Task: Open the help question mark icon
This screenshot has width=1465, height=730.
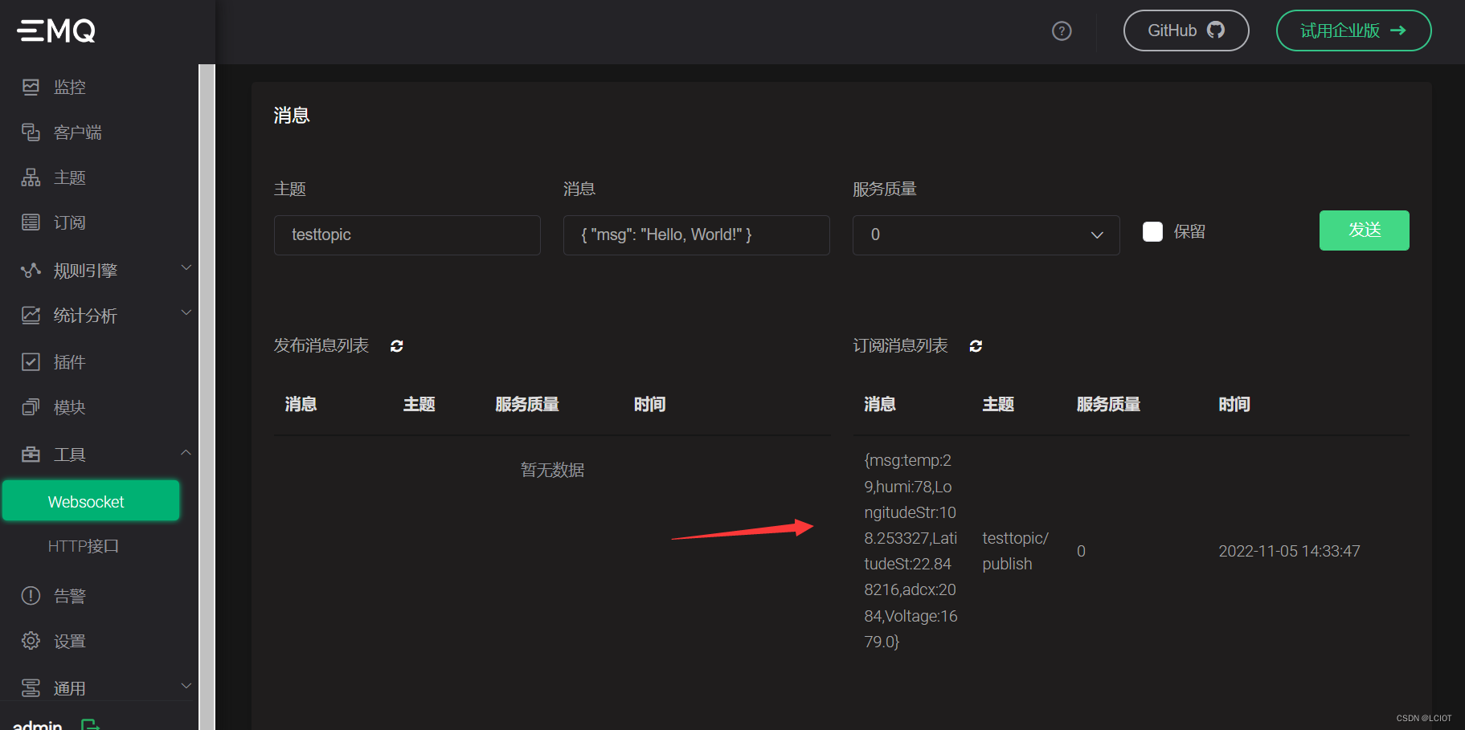Action: point(1062,31)
